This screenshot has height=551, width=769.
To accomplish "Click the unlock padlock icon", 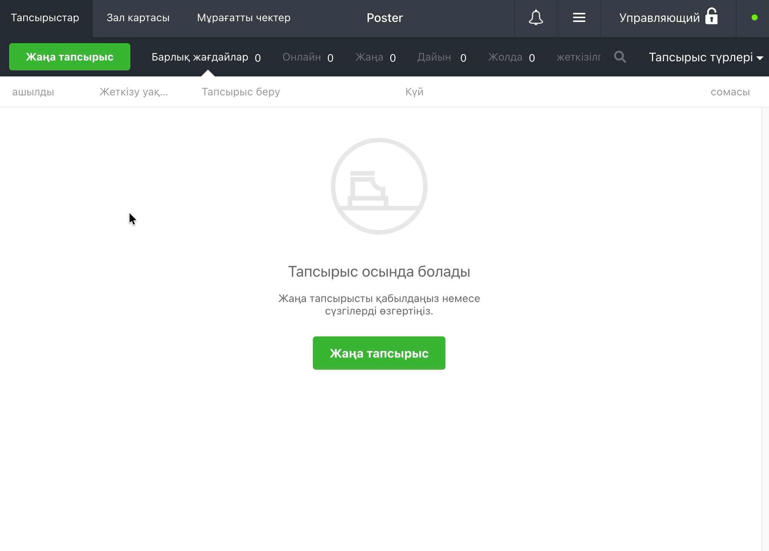I will click(x=711, y=16).
